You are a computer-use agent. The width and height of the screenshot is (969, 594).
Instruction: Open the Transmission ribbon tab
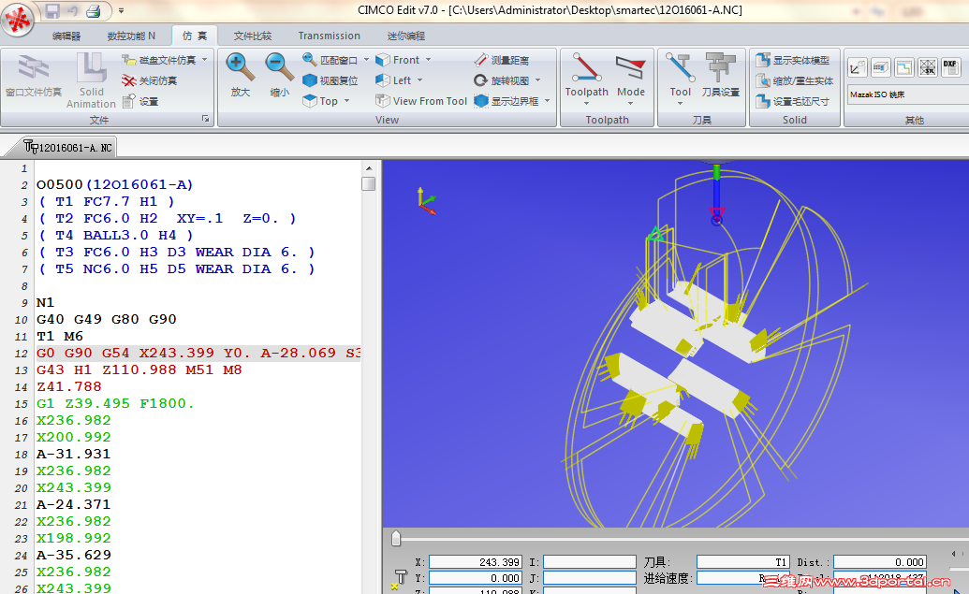tap(330, 36)
